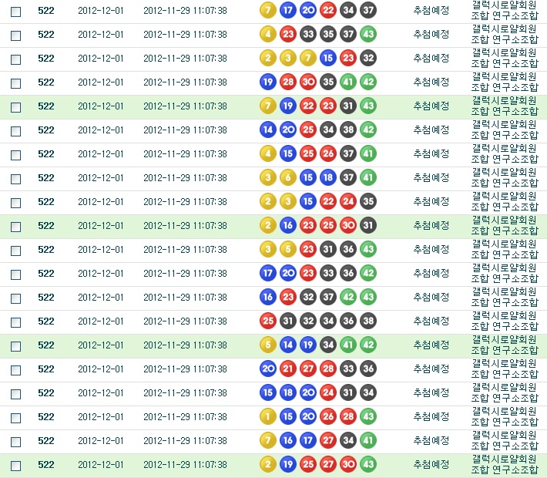Open round 522 link in row 16, 23, 32, 37, 42, 43
Image resolution: width=547 pixels, height=478 pixels.
pos(46,297)
